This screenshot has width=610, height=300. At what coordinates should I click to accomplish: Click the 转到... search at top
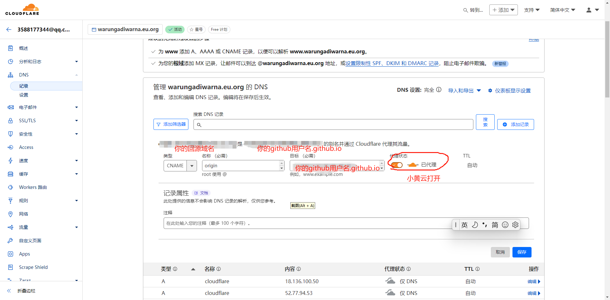[x=473, y=10]
